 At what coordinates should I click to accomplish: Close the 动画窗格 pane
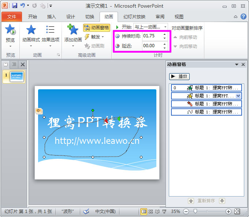coord(243,64)
